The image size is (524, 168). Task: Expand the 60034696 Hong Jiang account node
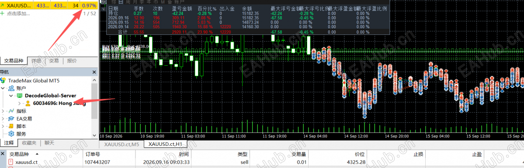[20, 104]
